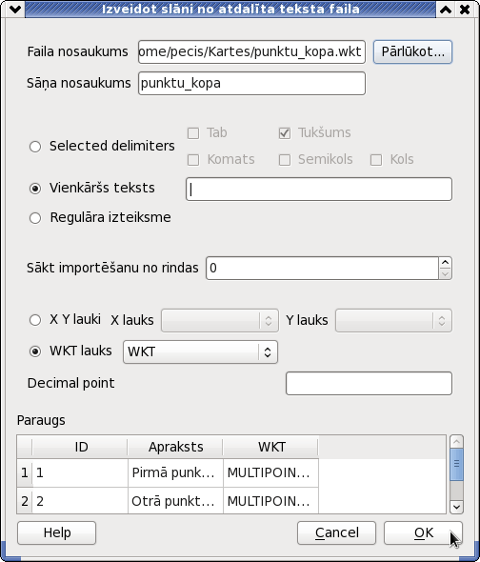
Task: Click the spinbox down arrow for start row
Action: (x=445, y=273)
